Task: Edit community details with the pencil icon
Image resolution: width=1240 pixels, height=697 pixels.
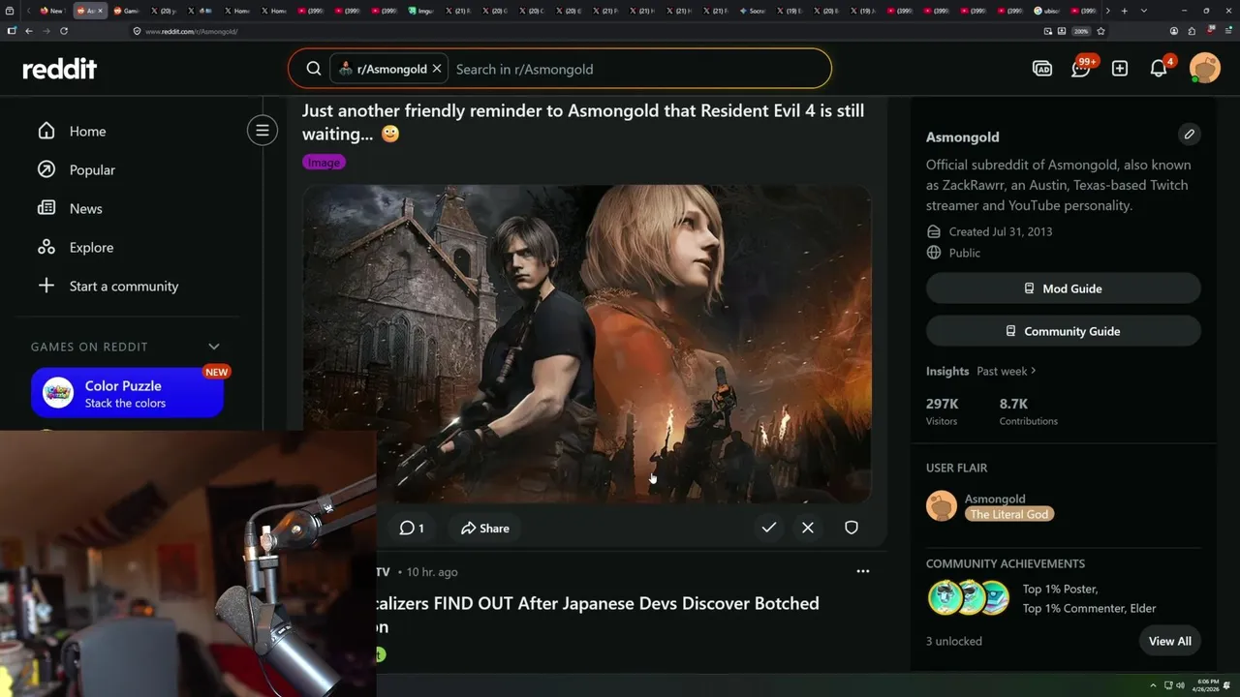Action: 1190,135
